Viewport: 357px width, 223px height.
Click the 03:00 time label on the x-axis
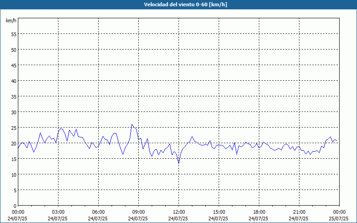58,212
